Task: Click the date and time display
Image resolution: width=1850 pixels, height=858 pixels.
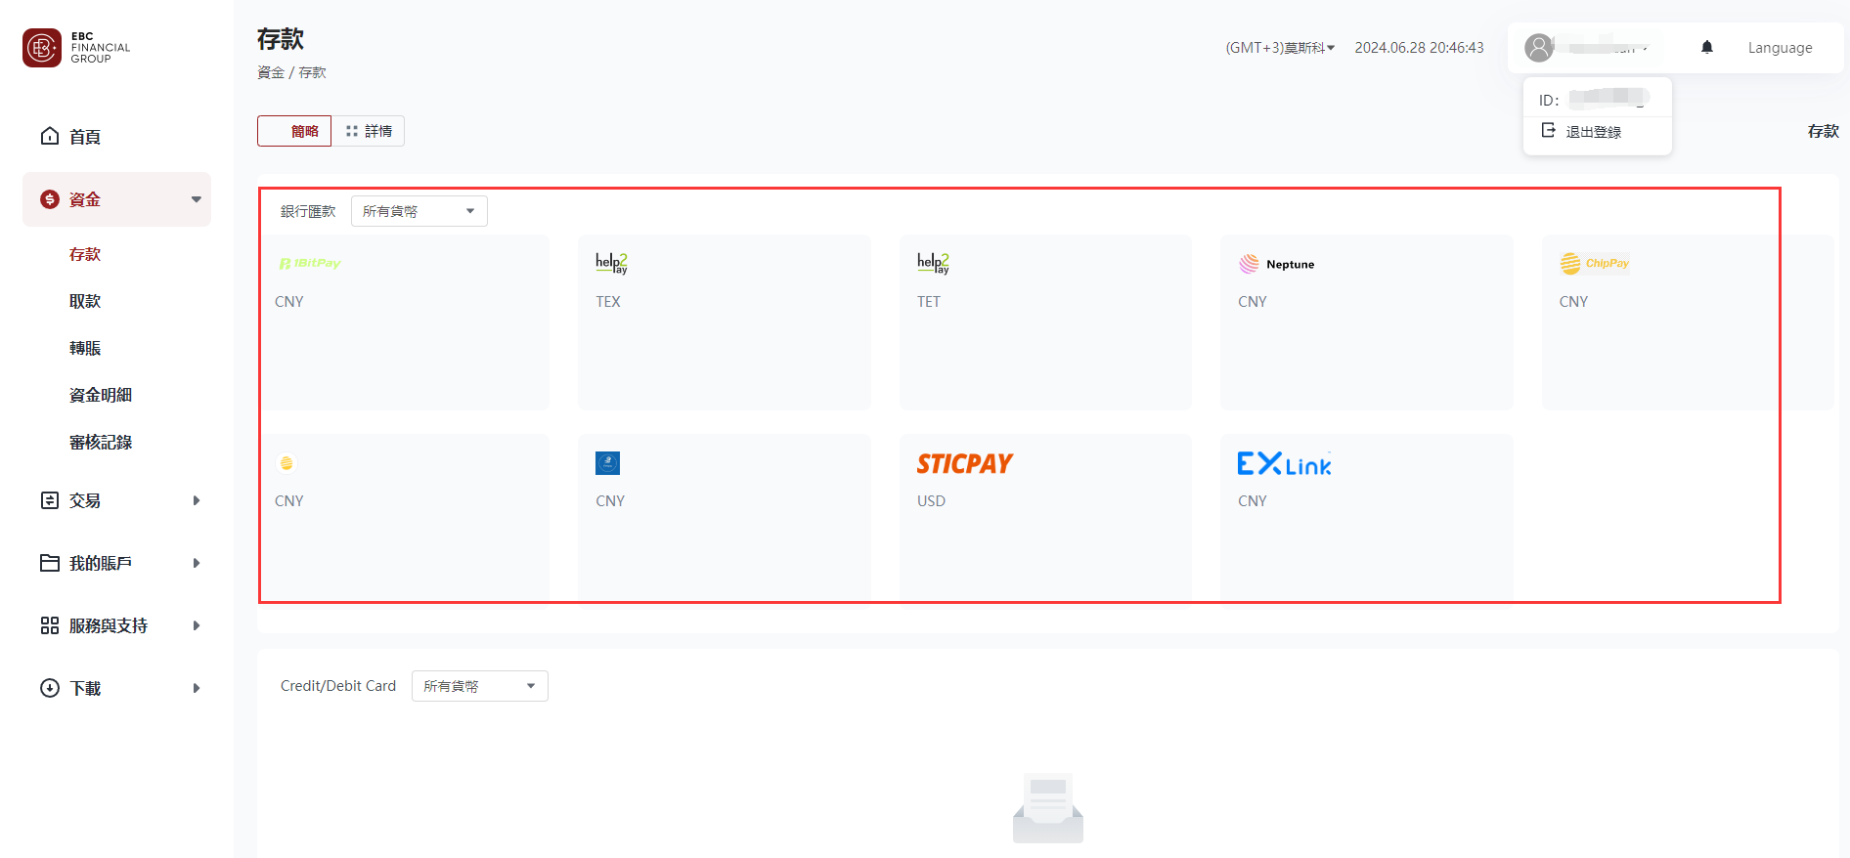Action: [1419, 48]
